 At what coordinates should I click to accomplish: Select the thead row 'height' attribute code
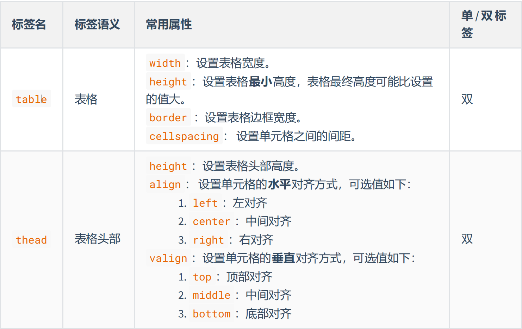168,166
